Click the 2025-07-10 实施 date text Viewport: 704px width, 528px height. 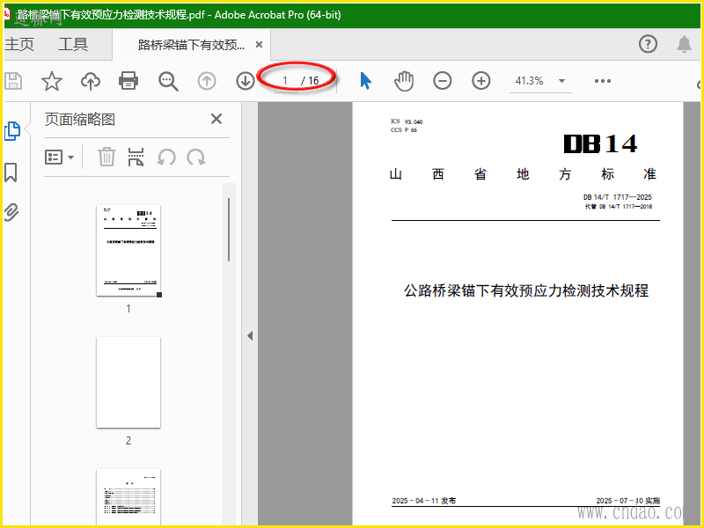(x=628, y=501)
